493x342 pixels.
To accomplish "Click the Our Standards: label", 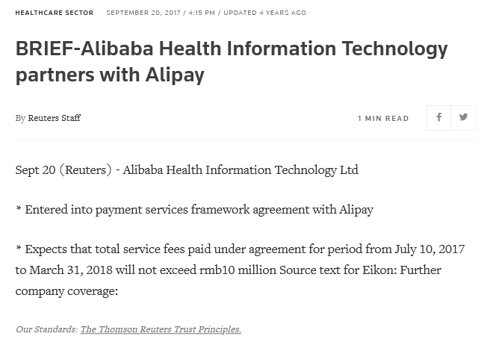I will pos(46,329).
